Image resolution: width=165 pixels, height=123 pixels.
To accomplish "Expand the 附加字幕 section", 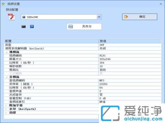I will 6,106.
